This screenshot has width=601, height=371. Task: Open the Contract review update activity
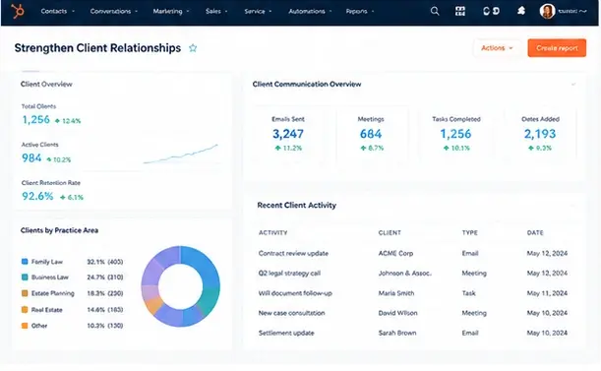click(x=293, y=253)
